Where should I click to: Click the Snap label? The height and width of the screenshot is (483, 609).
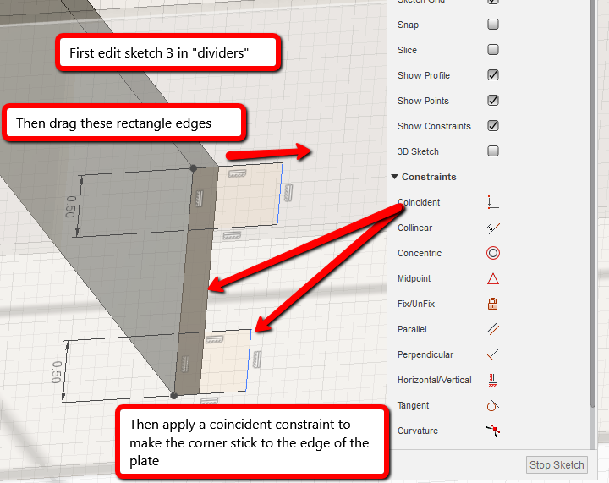[x=408, y=25]
